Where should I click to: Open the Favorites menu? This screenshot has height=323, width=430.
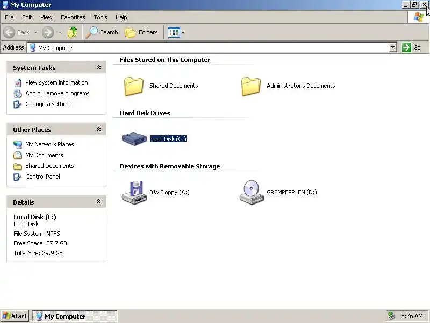click(x=73, y=17)
